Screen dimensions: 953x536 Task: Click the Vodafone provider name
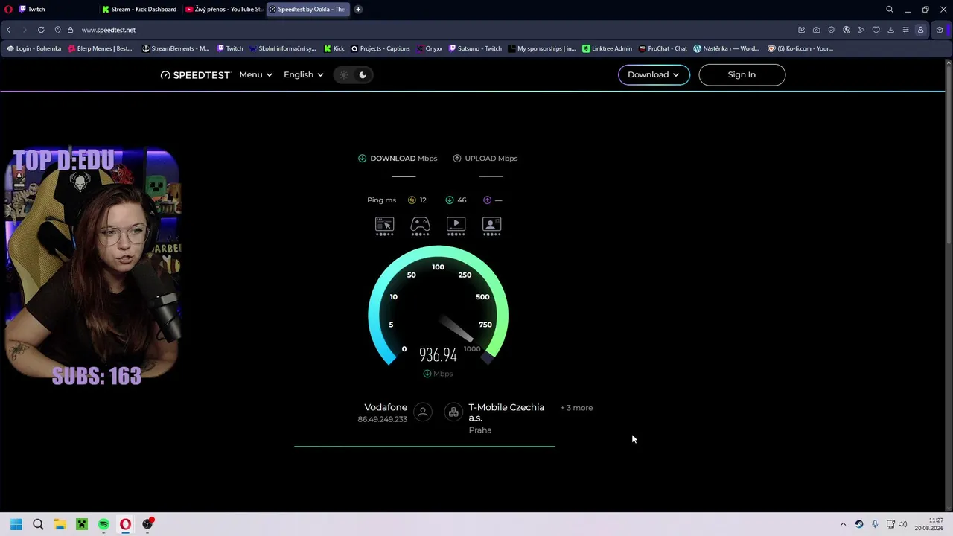coord(386,407)
